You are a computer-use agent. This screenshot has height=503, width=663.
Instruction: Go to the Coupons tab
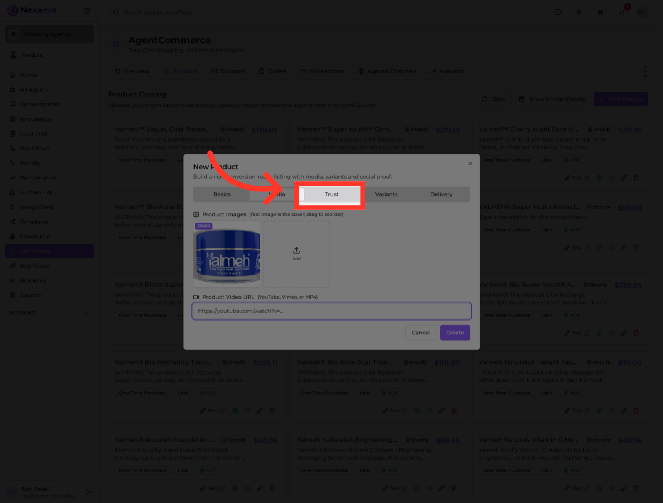point(228,71)
